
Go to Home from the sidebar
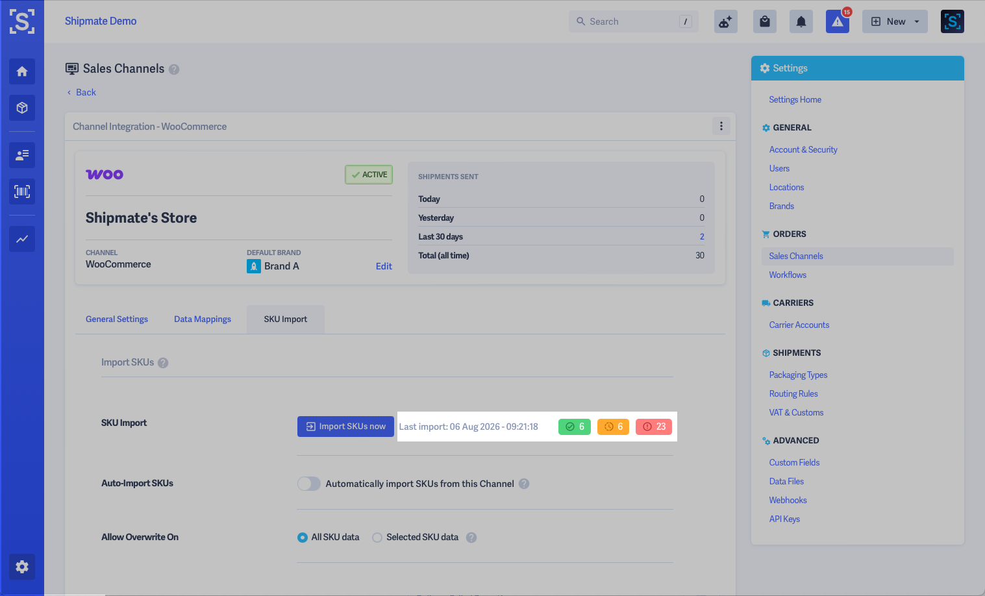click(22, 71)
